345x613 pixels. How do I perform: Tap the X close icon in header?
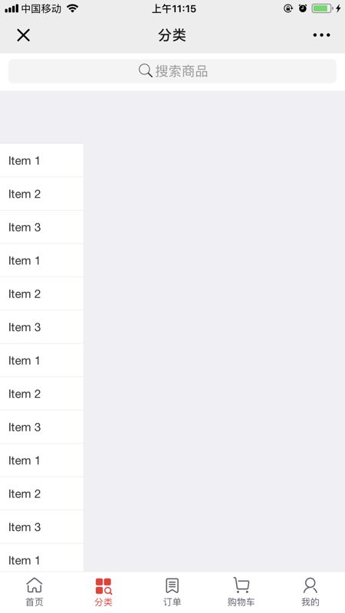[x=24, y=35]
